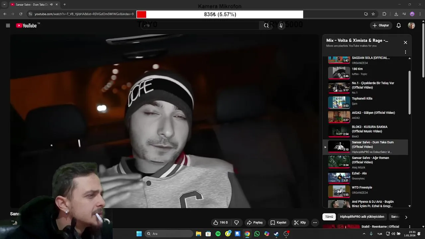Open a new Chrome tab

[64, 5]
